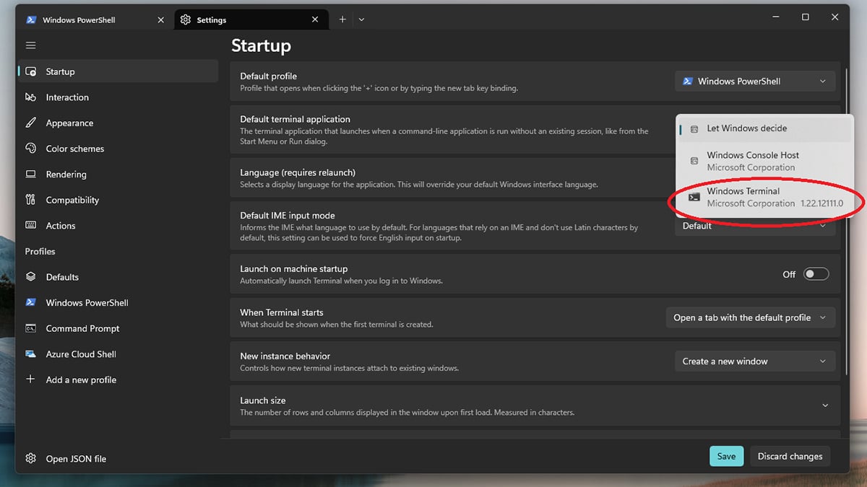Open the Default profile dropdown

coord(755,82)
